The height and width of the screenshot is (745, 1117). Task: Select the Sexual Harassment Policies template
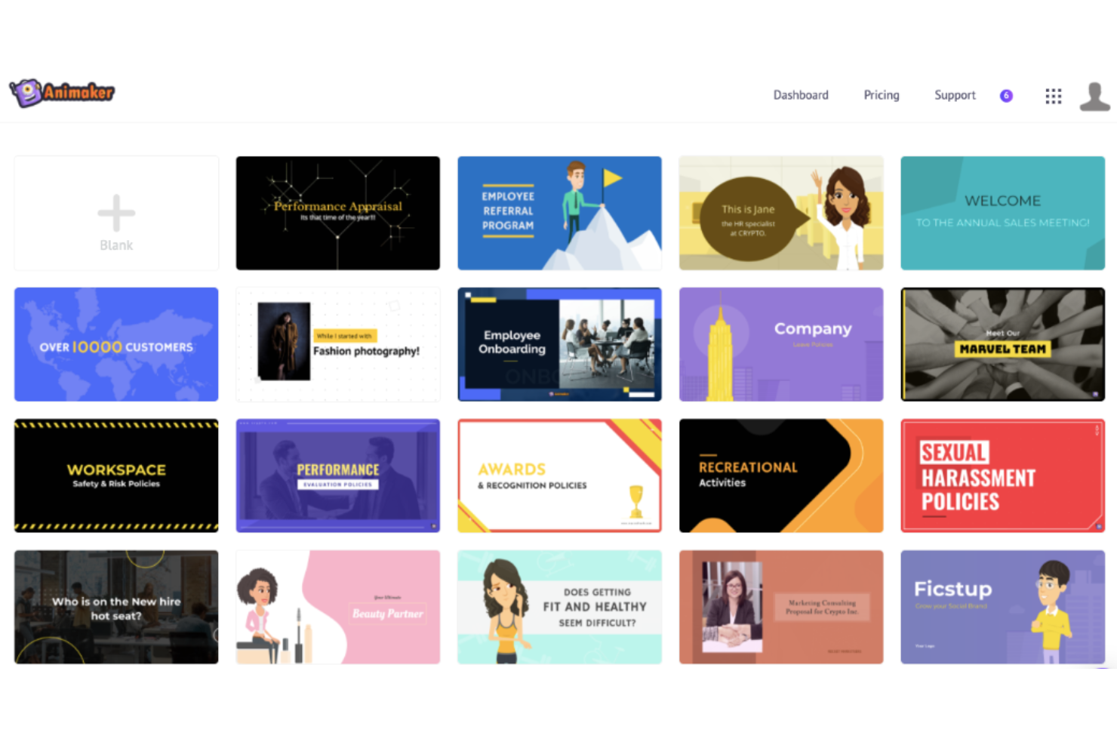pyautogui.click(x=1002, y=476)
